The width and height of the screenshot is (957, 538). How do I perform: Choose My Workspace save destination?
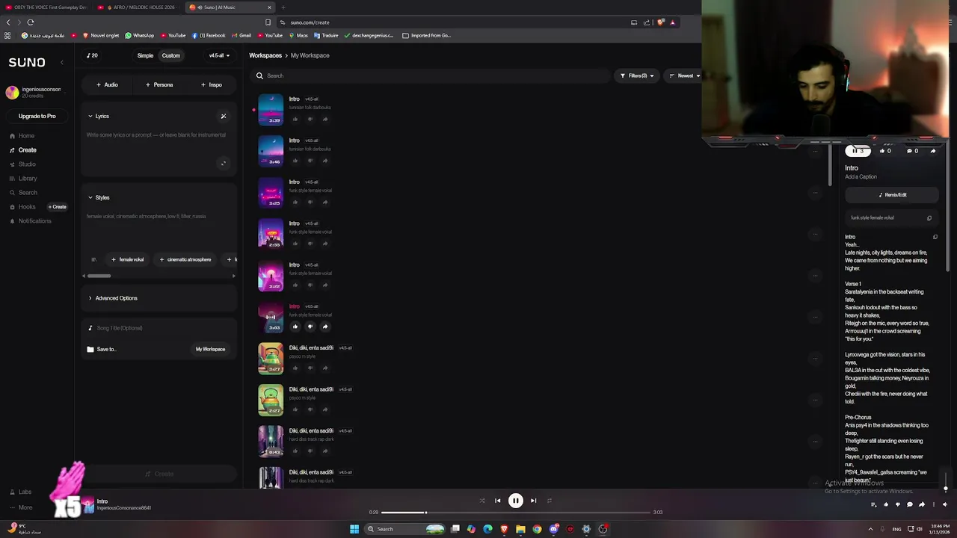(210, 349)
